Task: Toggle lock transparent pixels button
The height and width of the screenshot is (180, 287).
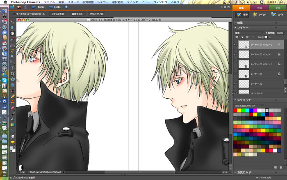Action: (266, 37)
